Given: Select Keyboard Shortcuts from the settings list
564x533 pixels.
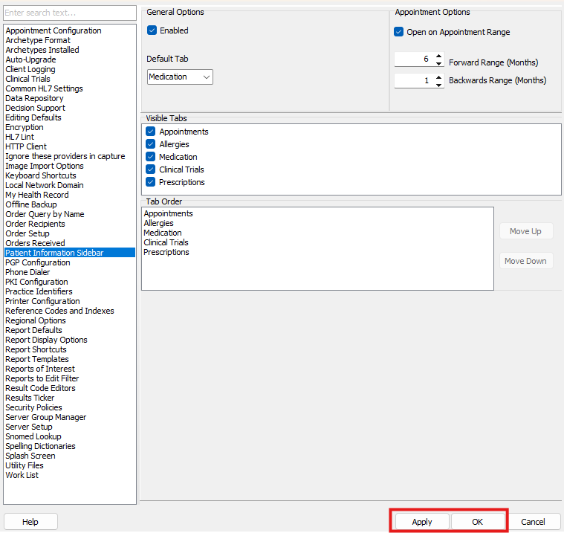Looking at the screenshot, I should pos(40,175).
